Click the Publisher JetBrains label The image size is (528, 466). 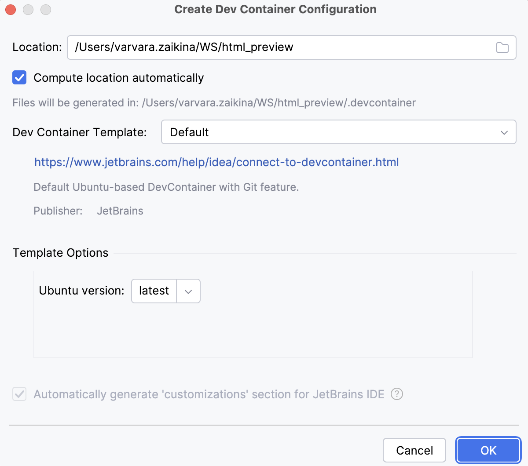tap(120, 211)
